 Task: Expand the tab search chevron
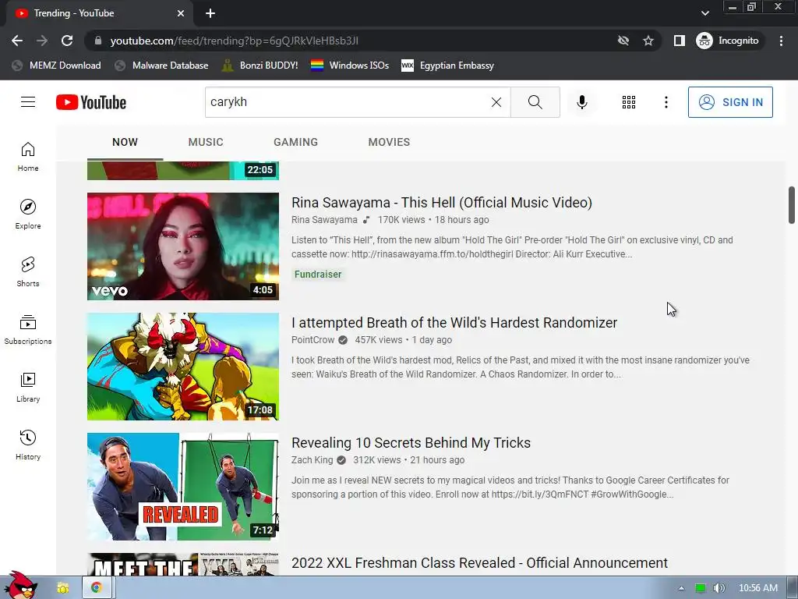pyautogui.click(x=704, y=13)
